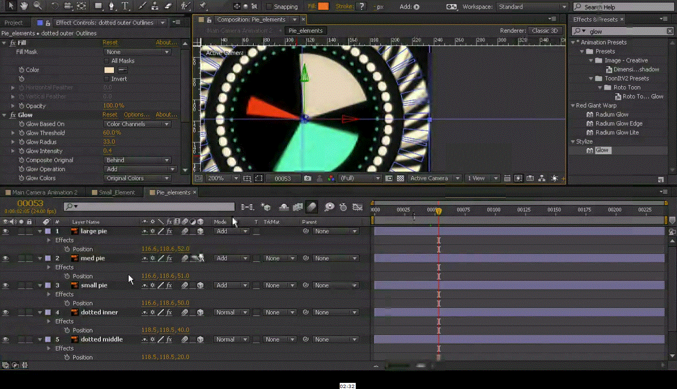The image size is (677, 389).
Task: Open the Fill Mask dropdown
Action: tap(137, 52)
